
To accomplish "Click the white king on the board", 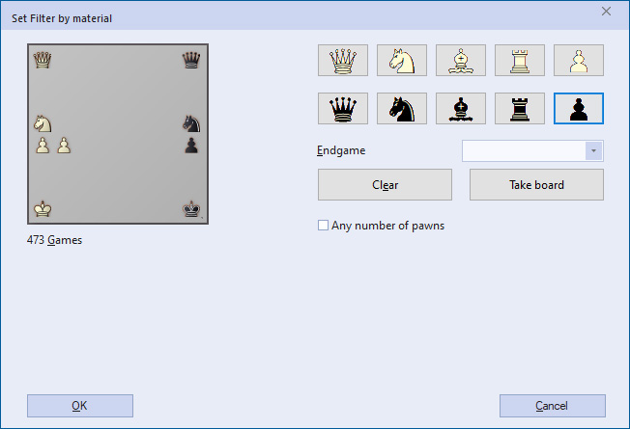I will tap(43, 208).
